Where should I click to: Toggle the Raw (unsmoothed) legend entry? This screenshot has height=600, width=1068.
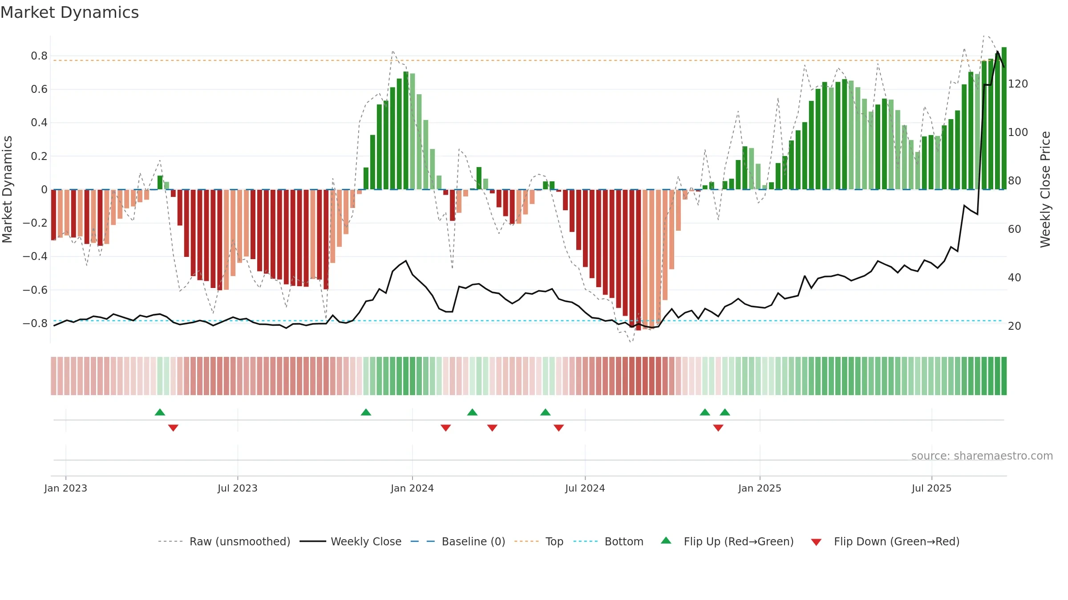tap(224, 541)
